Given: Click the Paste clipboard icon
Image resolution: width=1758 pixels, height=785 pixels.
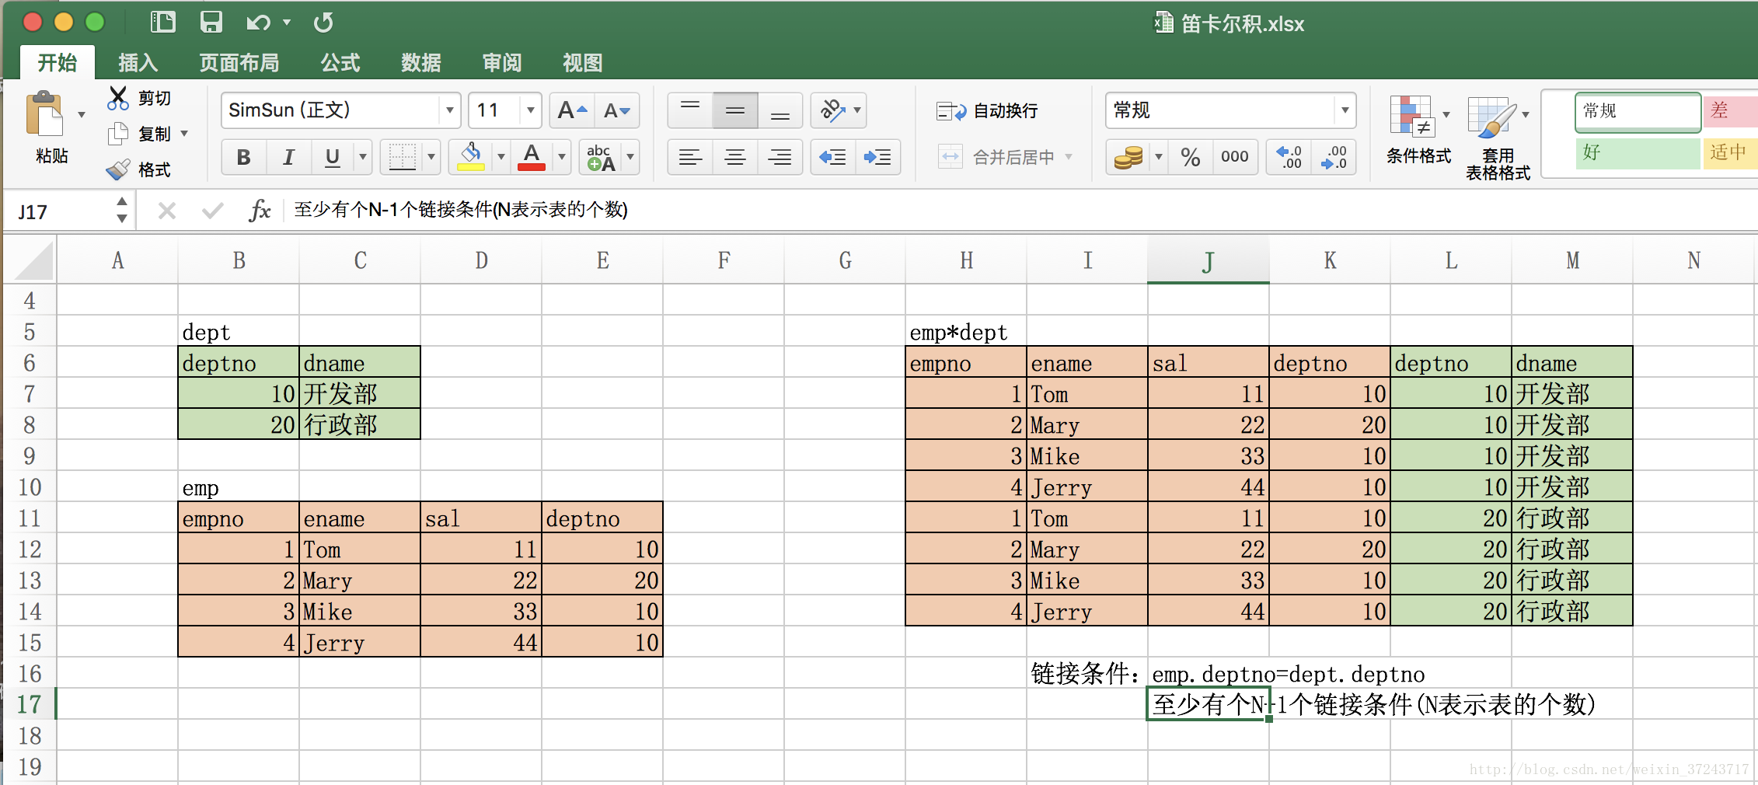Looking at the screenshot, I should tap(45, 115).
